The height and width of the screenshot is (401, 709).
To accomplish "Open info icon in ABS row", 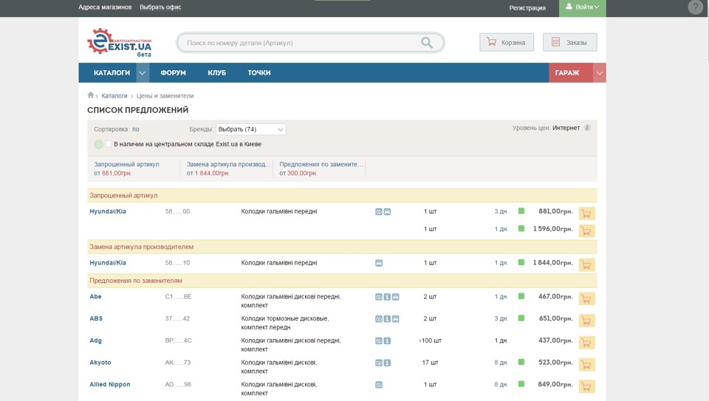I will [387, 319].
